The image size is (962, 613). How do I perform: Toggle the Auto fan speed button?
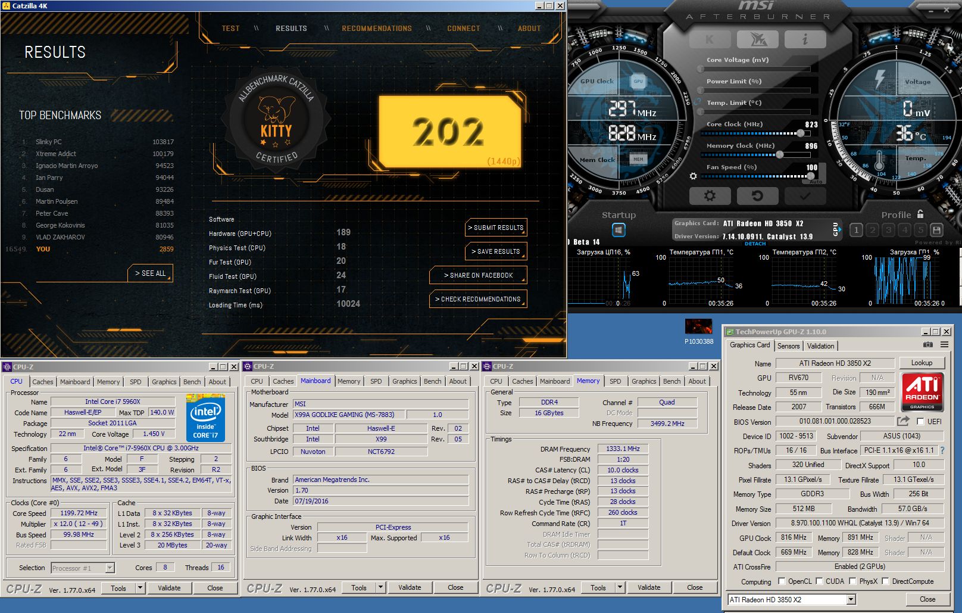click(x=816, y=181)
